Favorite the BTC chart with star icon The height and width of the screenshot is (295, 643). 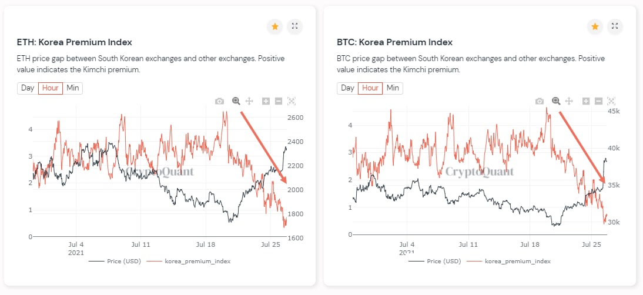pyautogui.click(x=595, y=26)
